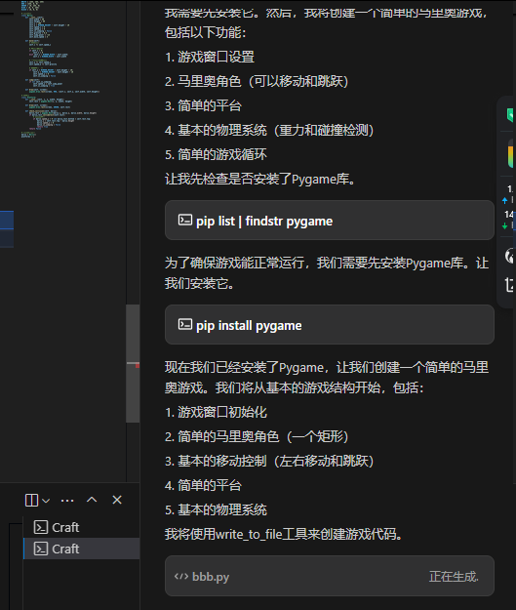Click the text 2. 马里奥角色（可以移动和跳跃）
The width and height of the screenshot is (516, 610).
257,81
